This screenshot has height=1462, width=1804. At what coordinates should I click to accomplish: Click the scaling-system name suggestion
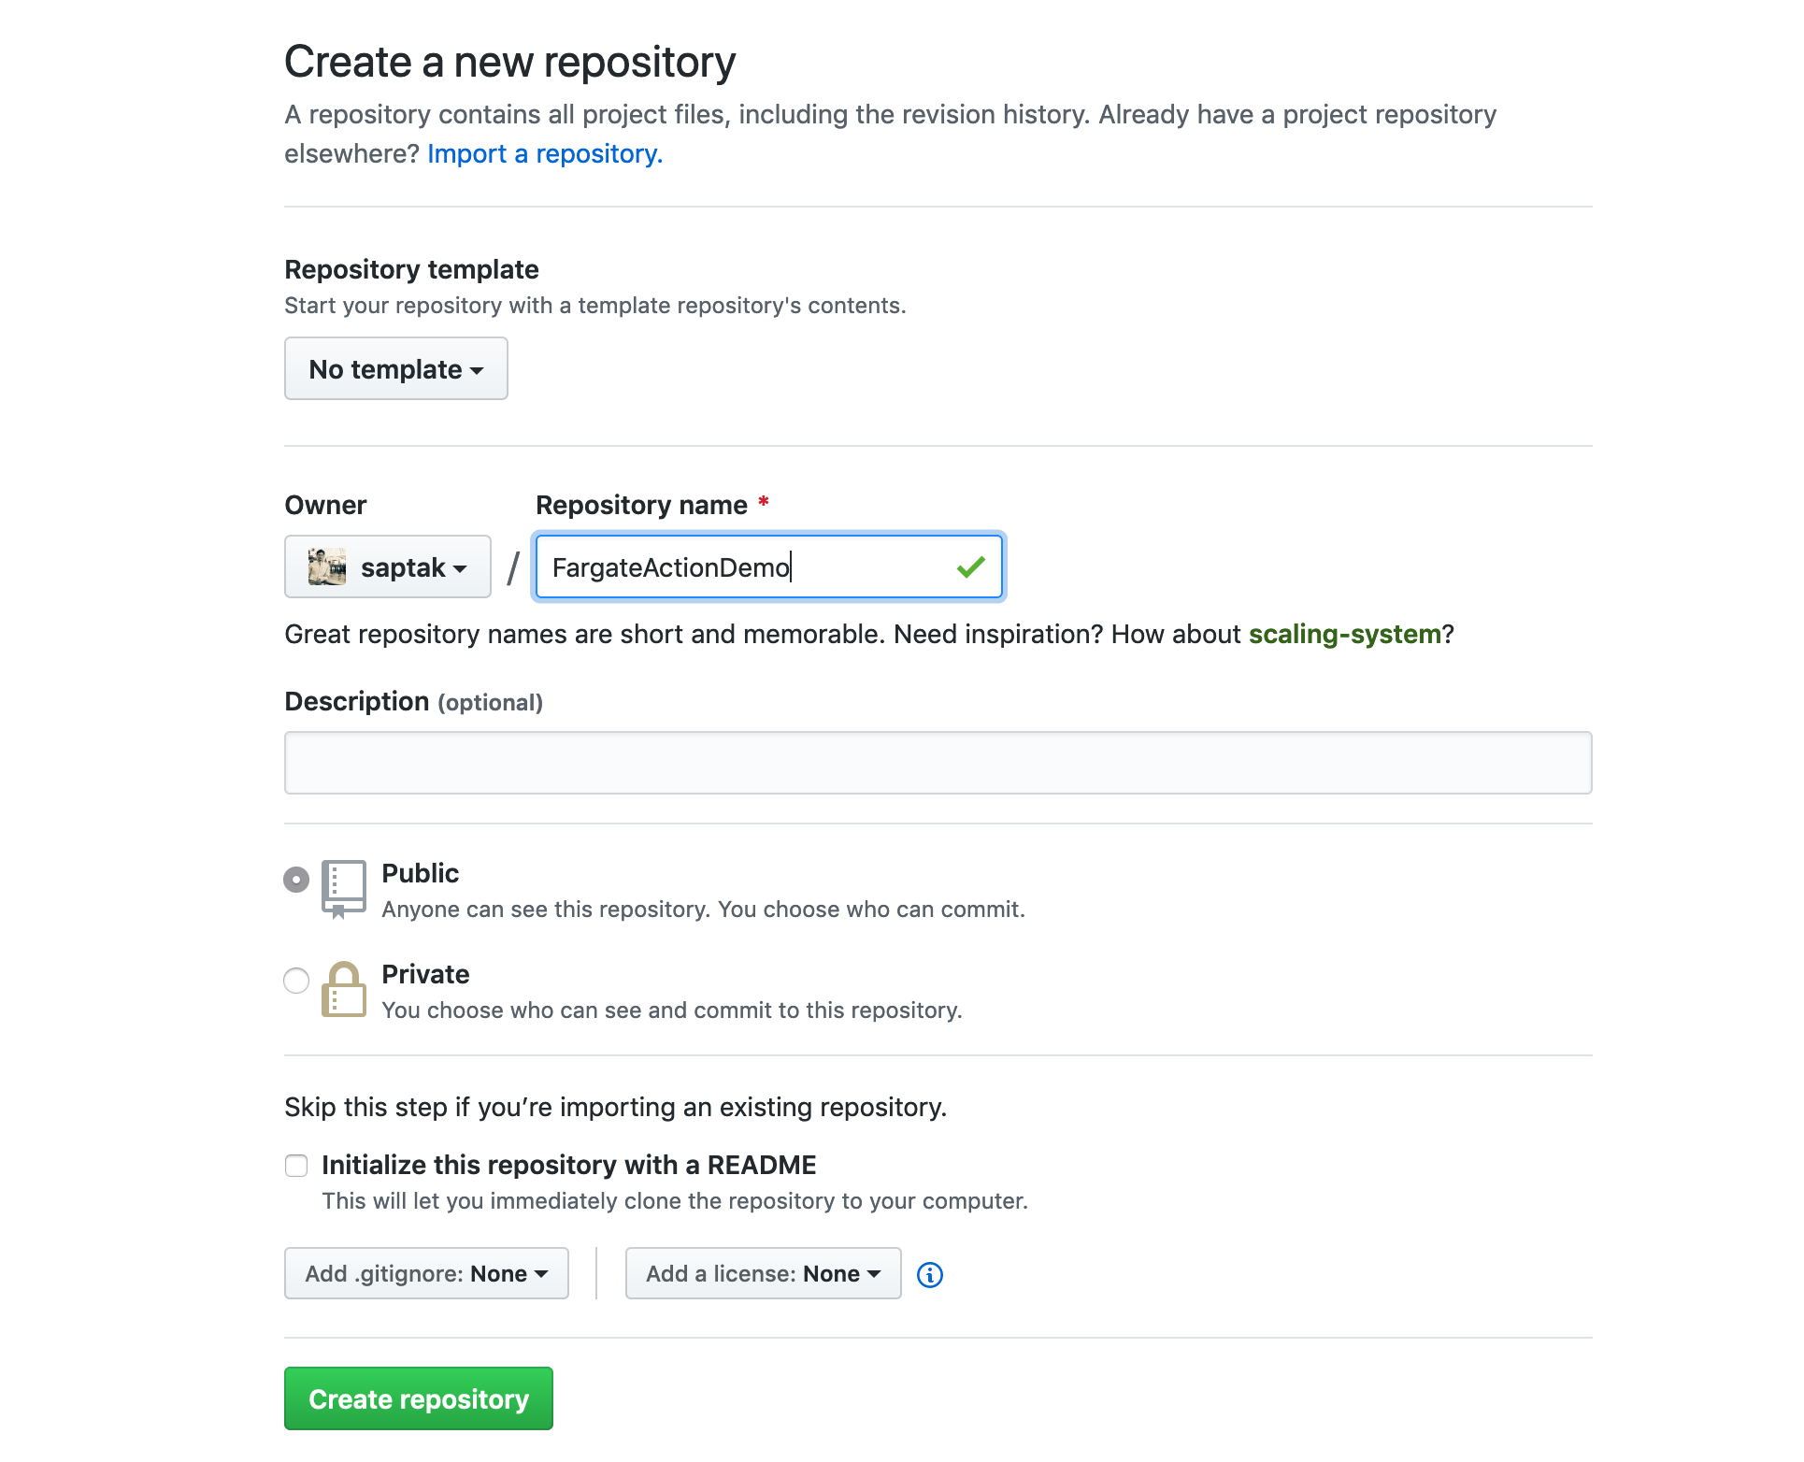(x=1345, y=634)
